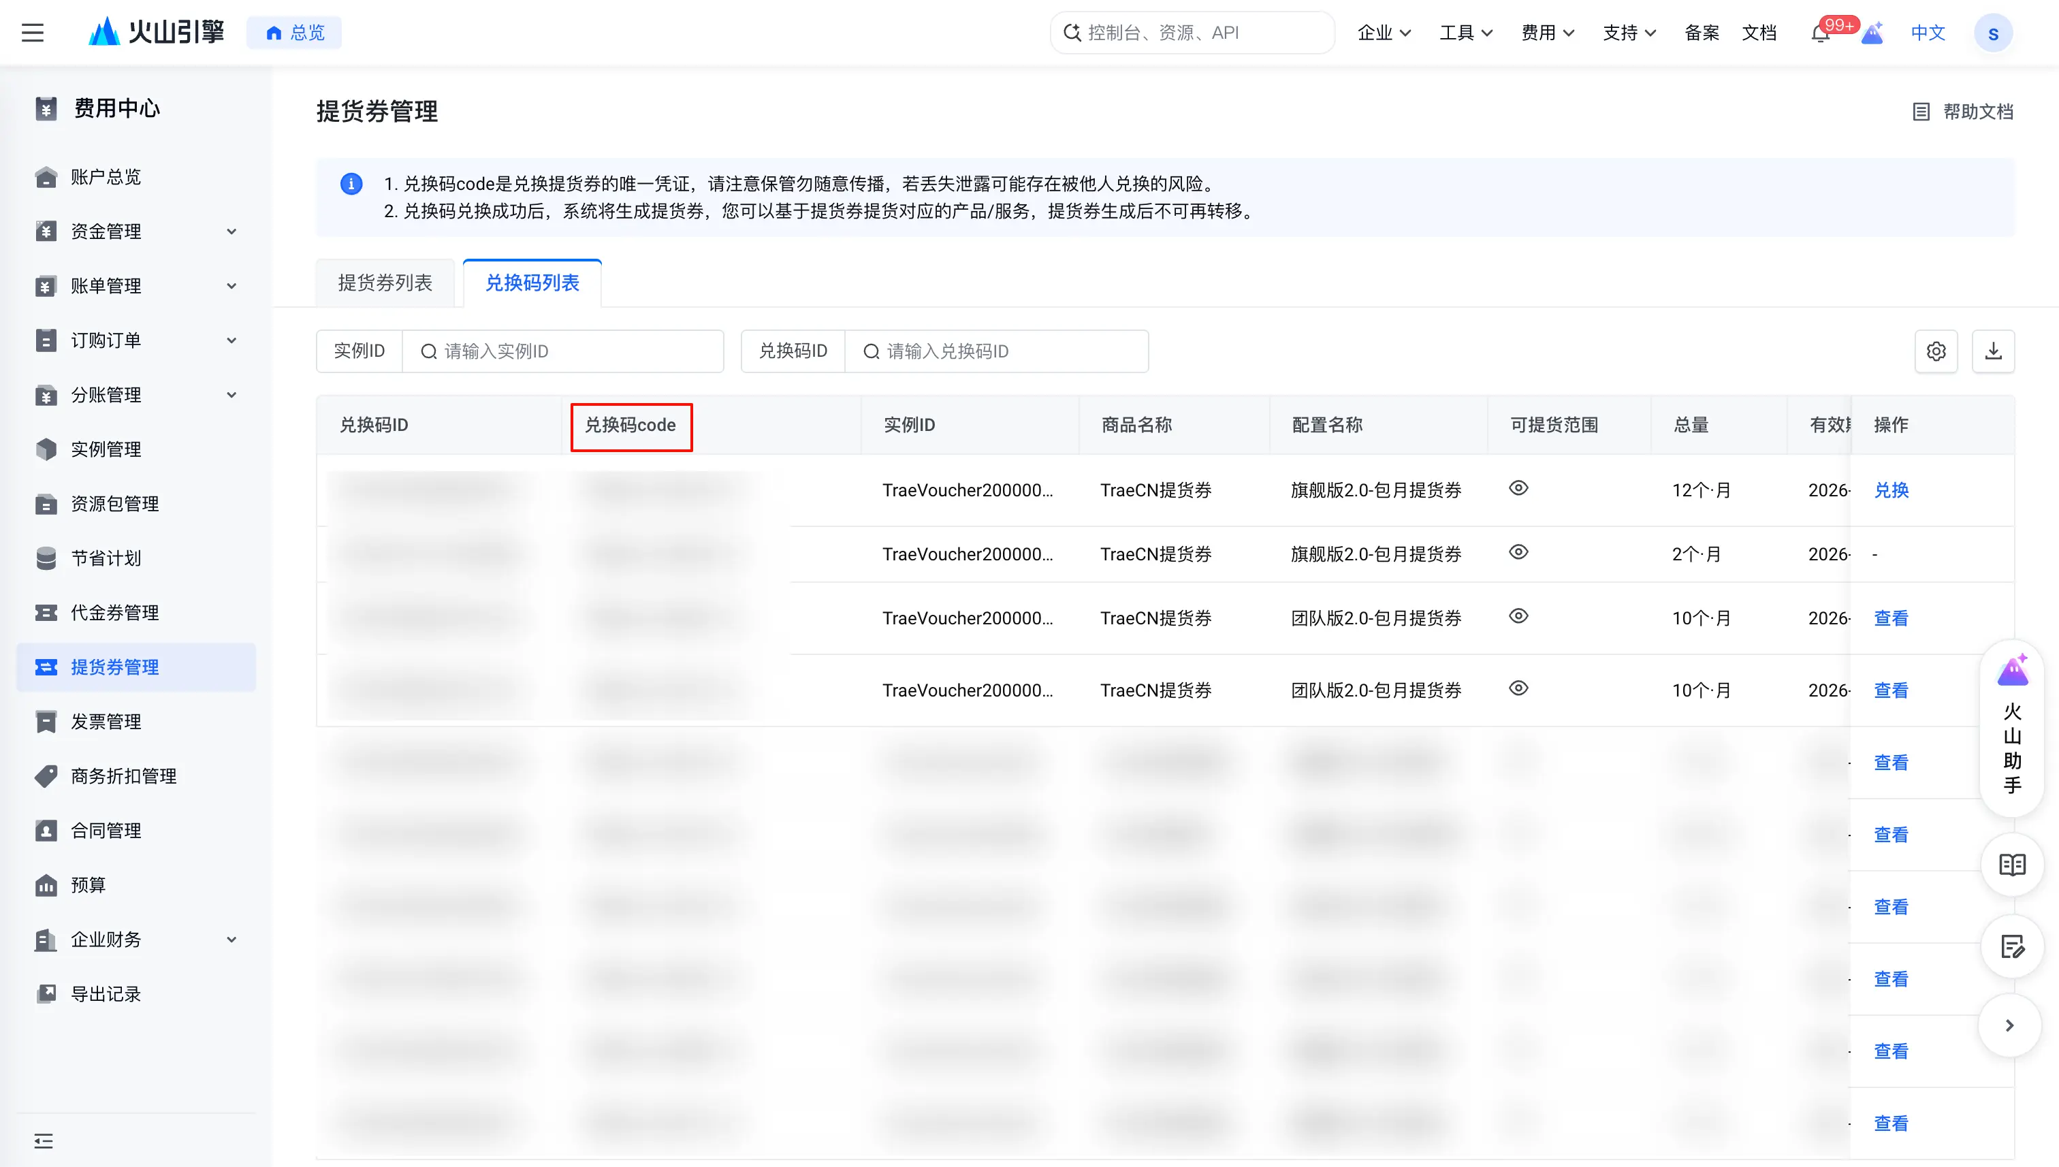Switch language via 中文
2059x1167 pixels.
[1928, 33]
